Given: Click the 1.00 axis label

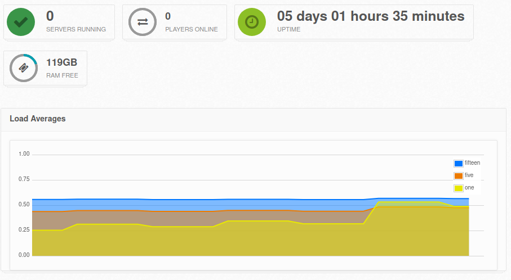Looking at the screenshot, I should click(24, 154).
